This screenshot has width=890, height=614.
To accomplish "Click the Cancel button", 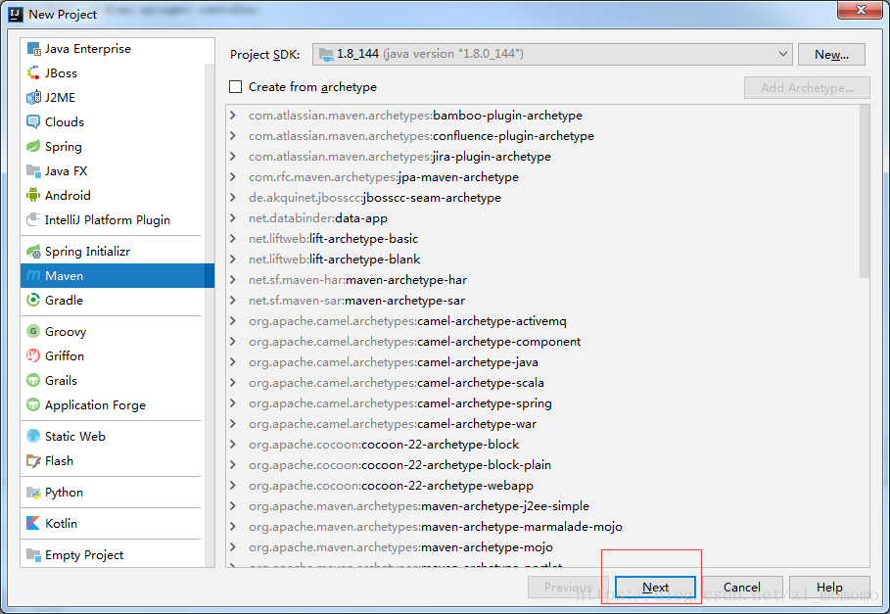I will (742, 588).
